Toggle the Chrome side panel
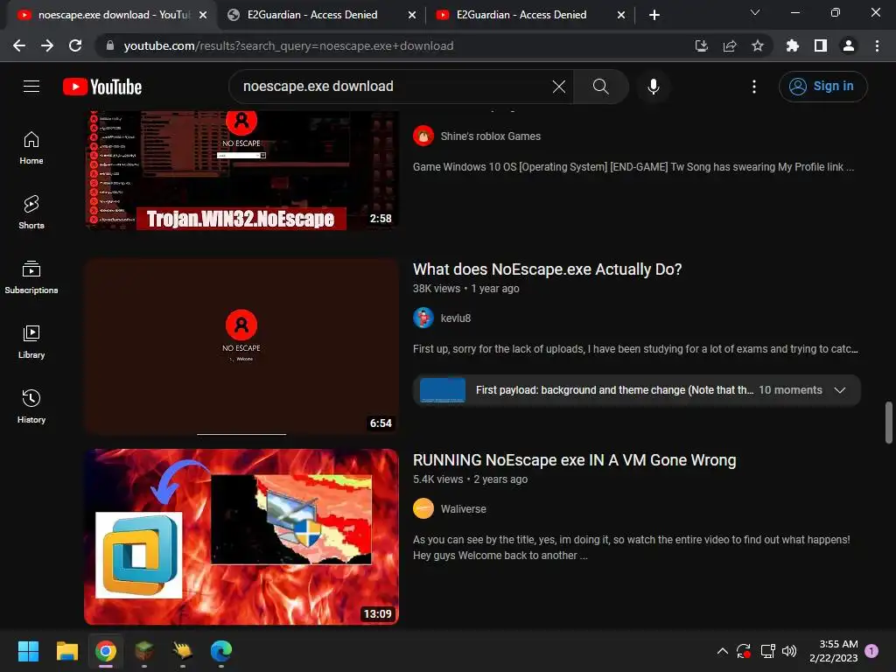 pos(821,45)
